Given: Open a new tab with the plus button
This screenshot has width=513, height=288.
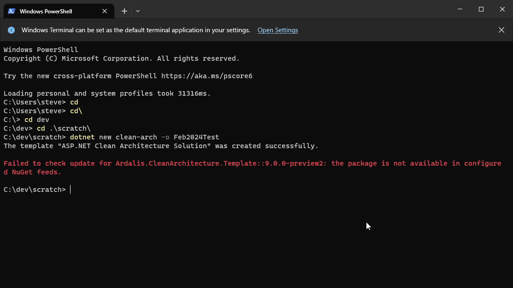Looking at the screenshot, I should tap(124, 11).
